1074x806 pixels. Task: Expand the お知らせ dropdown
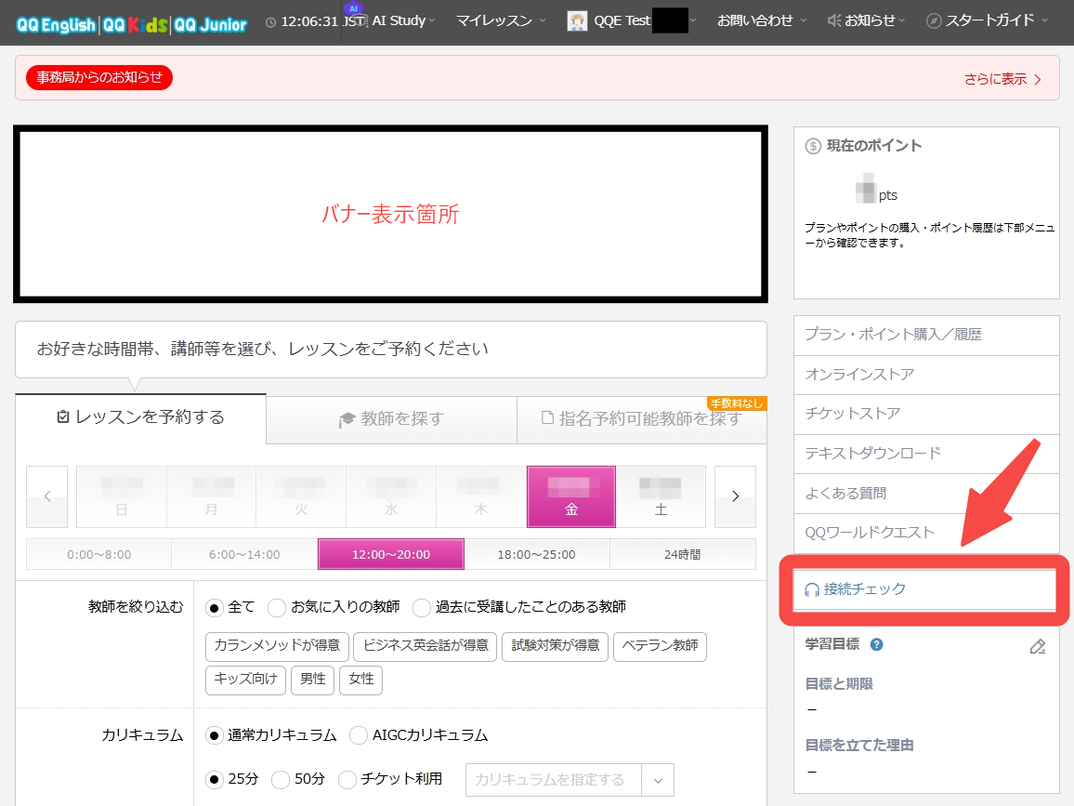[867, 21]
